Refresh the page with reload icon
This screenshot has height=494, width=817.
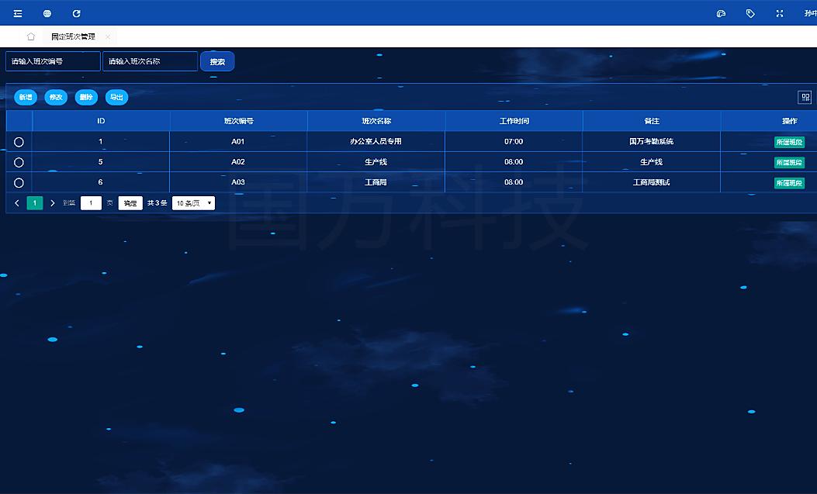76,13
